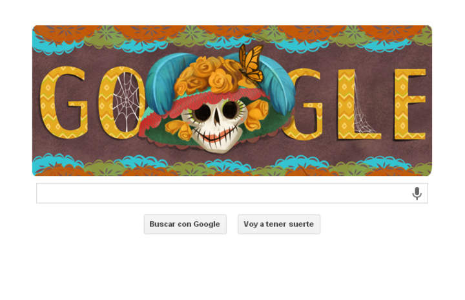Click the papel picado banner along the top
The image size is (465, 300).
click(232, 39)
